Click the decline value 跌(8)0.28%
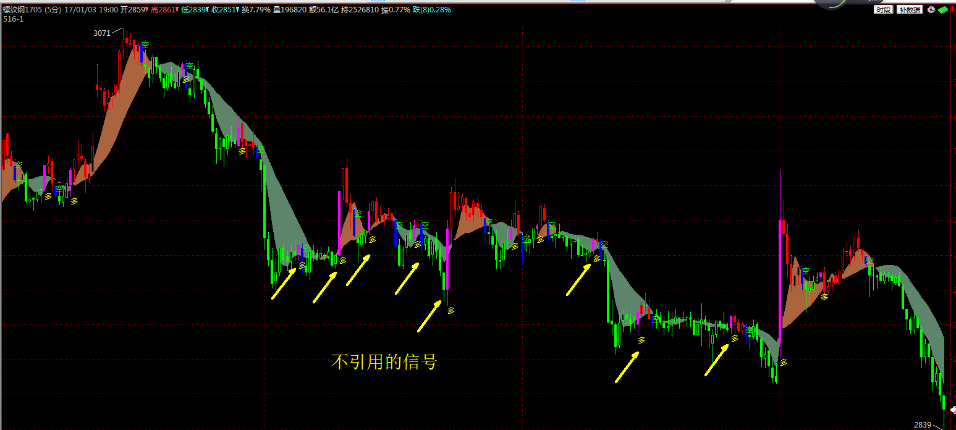The image size is (956, 430). click(x=431, y=9)
